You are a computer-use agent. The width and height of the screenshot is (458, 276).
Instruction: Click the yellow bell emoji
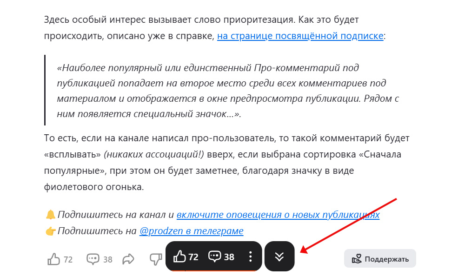coord(51,215)
